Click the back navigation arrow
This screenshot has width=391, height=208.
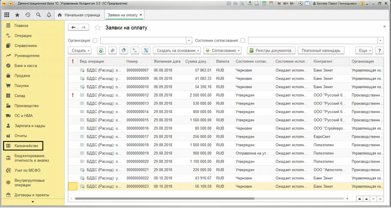click(x=73, y=28)
